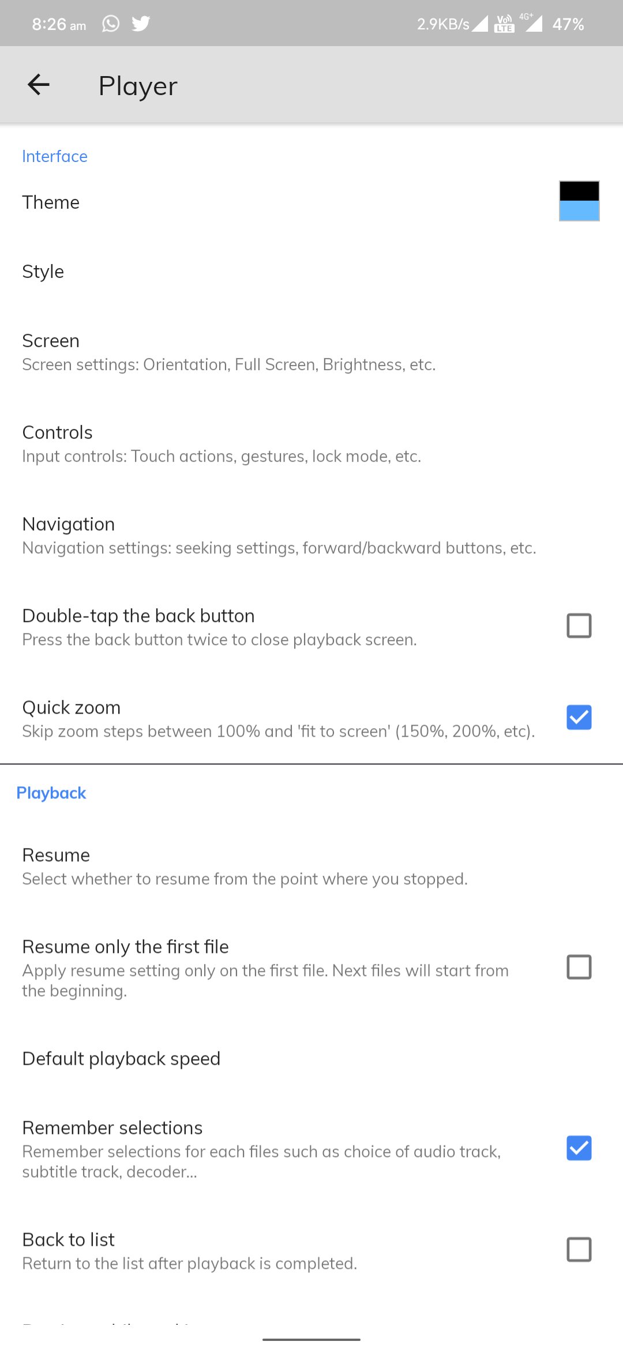Uncheck the Quick zoom checkbox
Image resolution: width=623 pixels, height=1349 pixels.
point(579,717)
